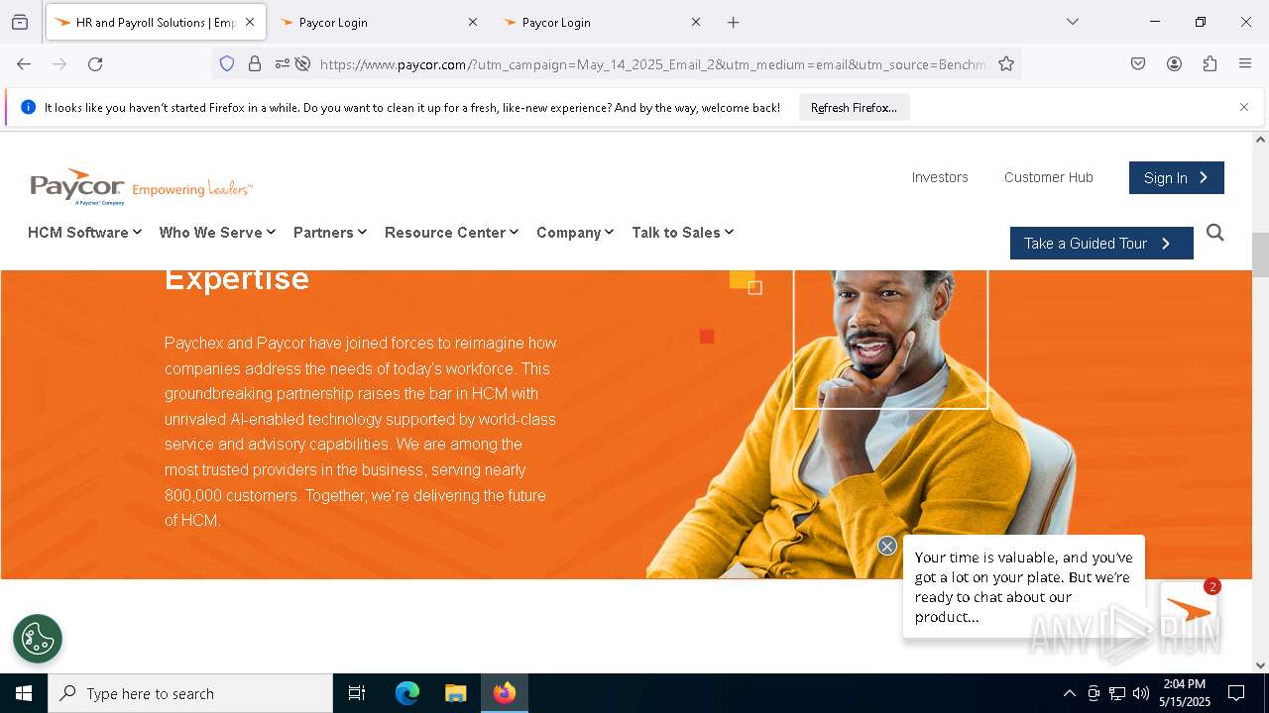Open the Firefox account icon
Viewport: 1269px width, 713px height.
tap(1174, 63)
